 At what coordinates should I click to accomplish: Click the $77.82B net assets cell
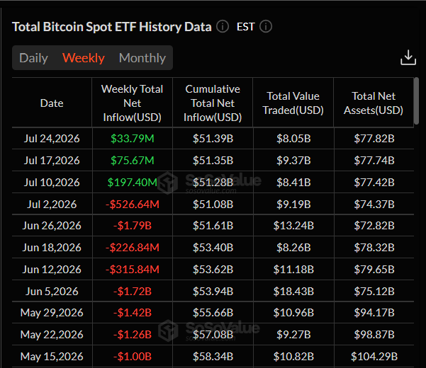[x=374, y=139]
